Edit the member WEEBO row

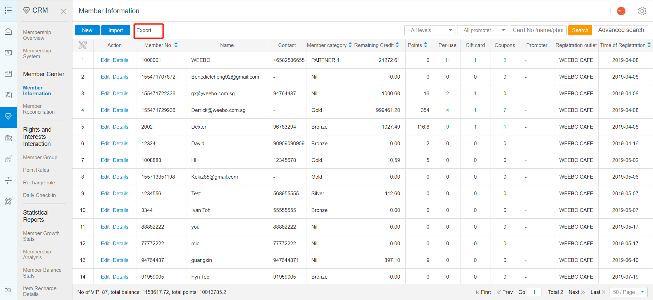click(x=105, y=60)
